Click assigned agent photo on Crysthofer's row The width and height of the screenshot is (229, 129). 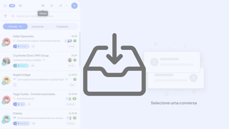70,60
